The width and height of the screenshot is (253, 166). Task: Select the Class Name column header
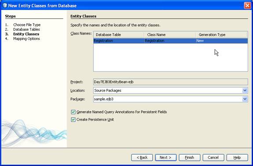click(170, 35)
